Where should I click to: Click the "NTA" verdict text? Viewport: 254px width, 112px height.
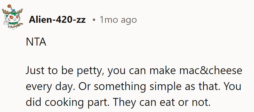pos(36,42)
